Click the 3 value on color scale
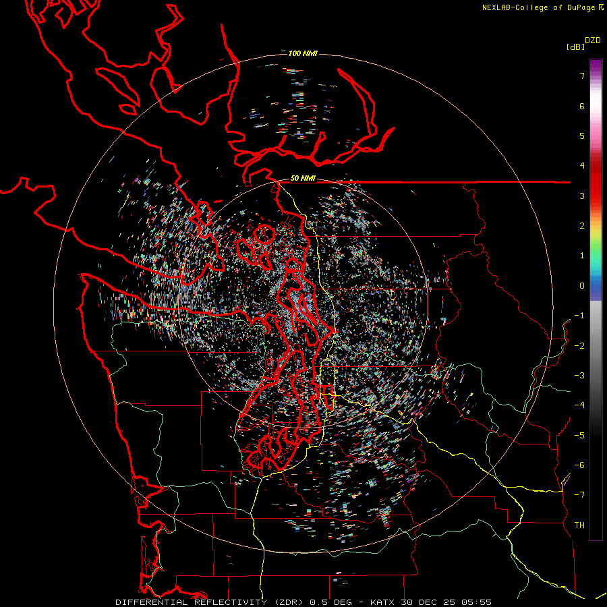Viewport: 607px width, 607px height. [x=582, y=196]
